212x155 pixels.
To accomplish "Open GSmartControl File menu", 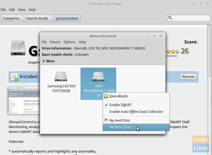I will (44, 42).
